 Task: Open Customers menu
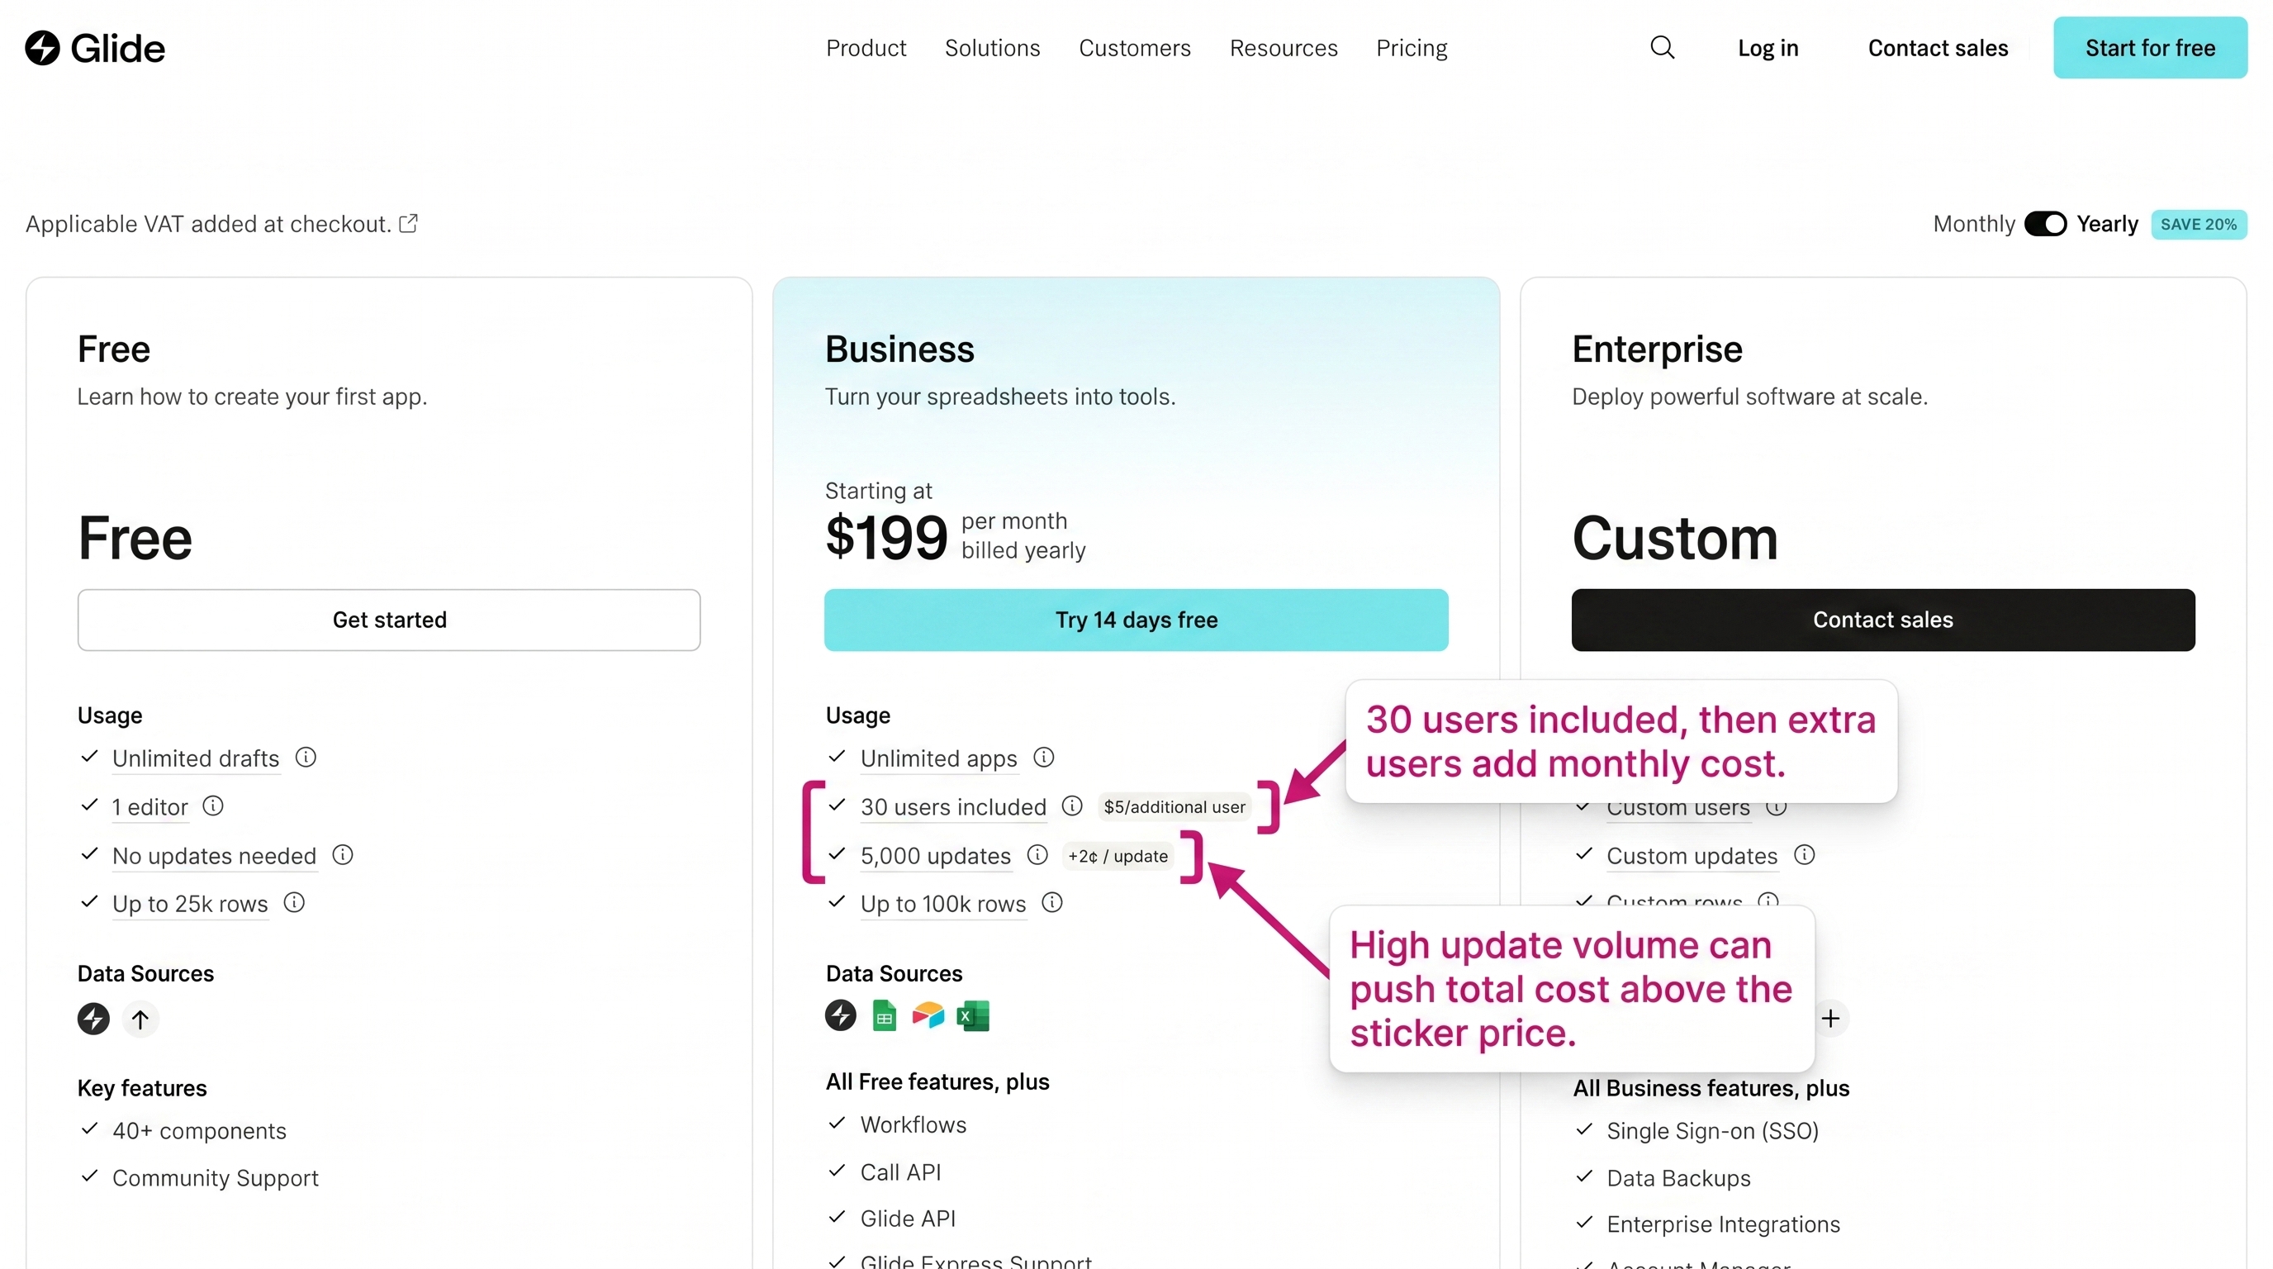pyautogui.click(x=1135, y=48)
